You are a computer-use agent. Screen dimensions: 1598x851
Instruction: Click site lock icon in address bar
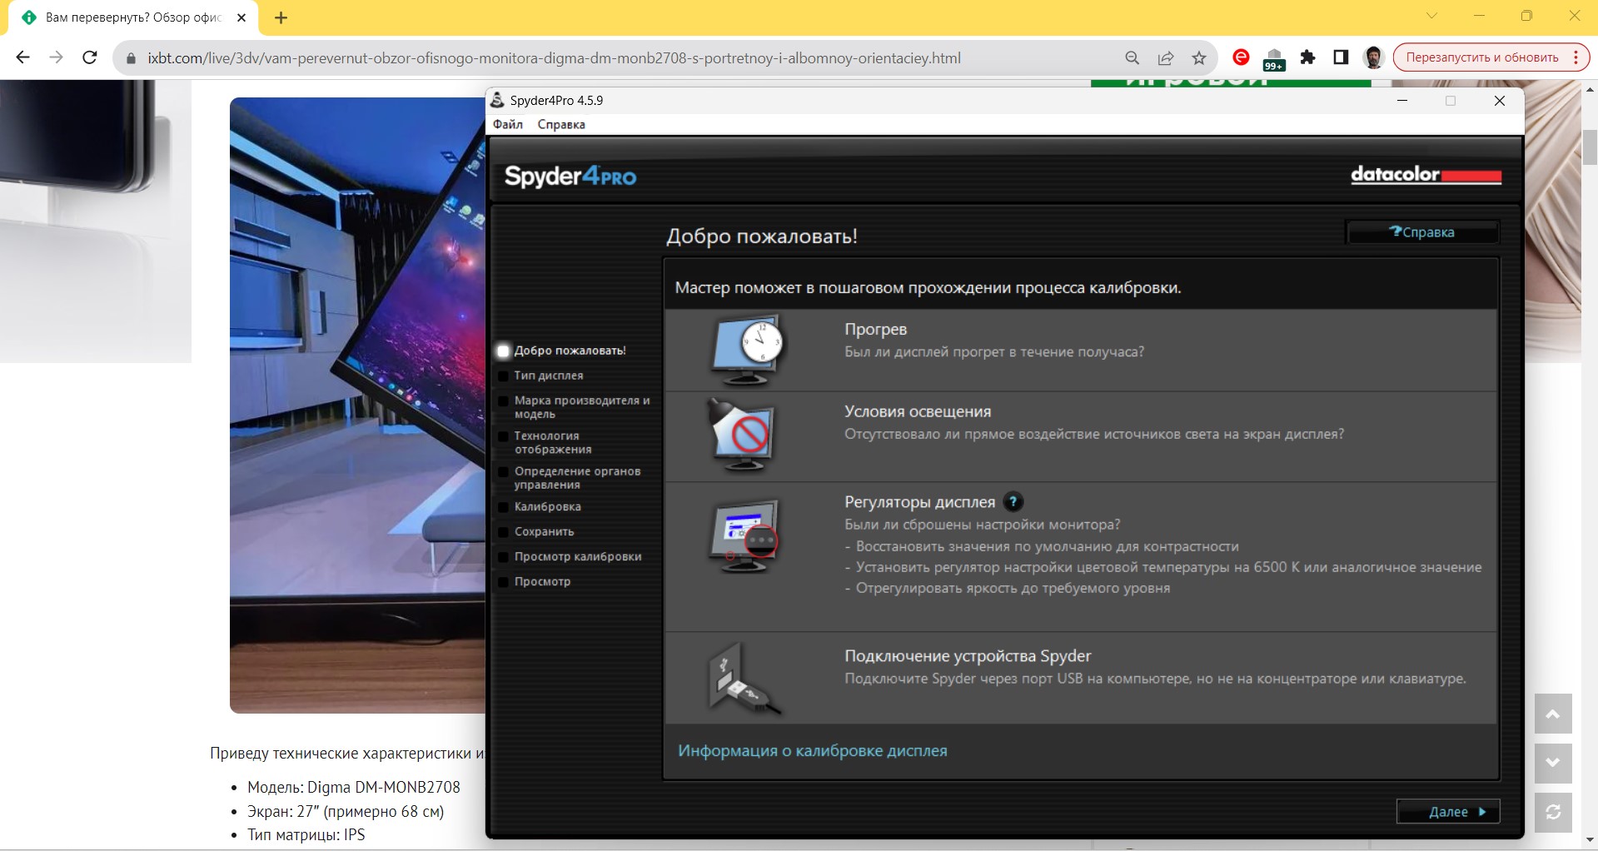[x=130, y=58]
